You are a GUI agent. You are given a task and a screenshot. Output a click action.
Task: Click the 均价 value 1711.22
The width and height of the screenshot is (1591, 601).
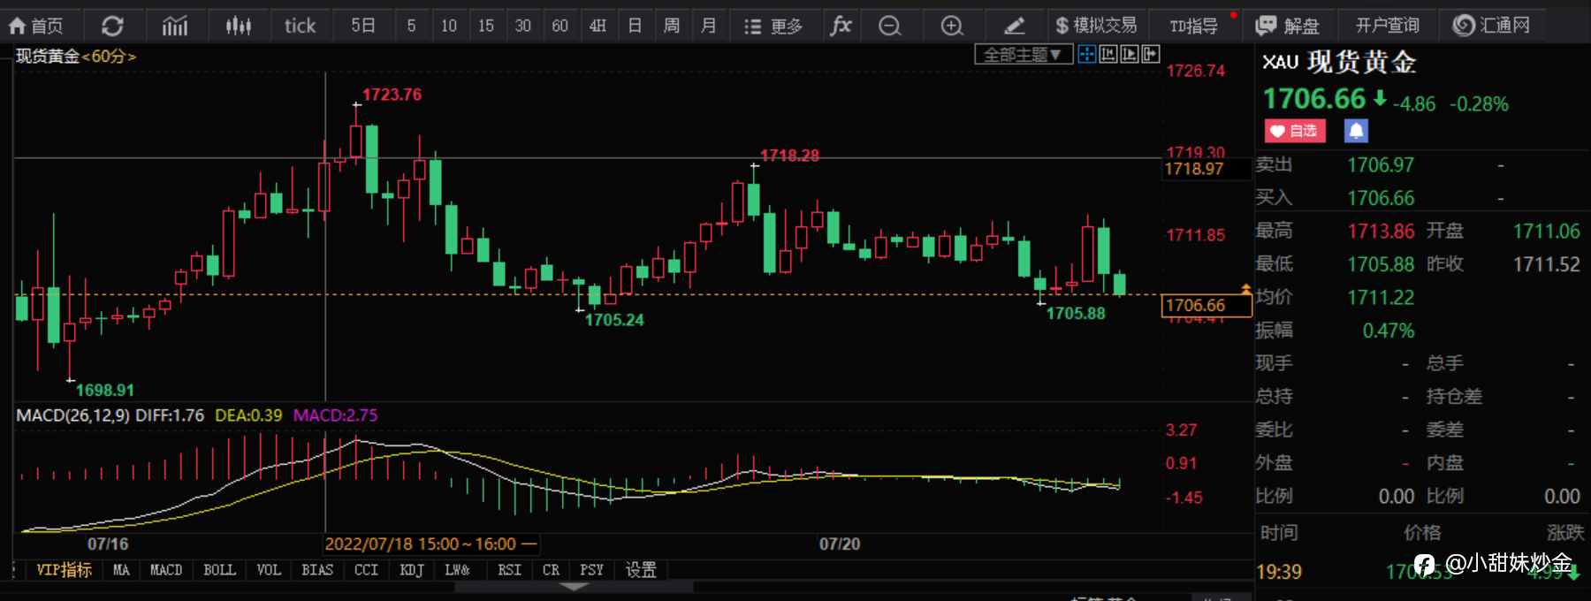tap(1381, 298)
